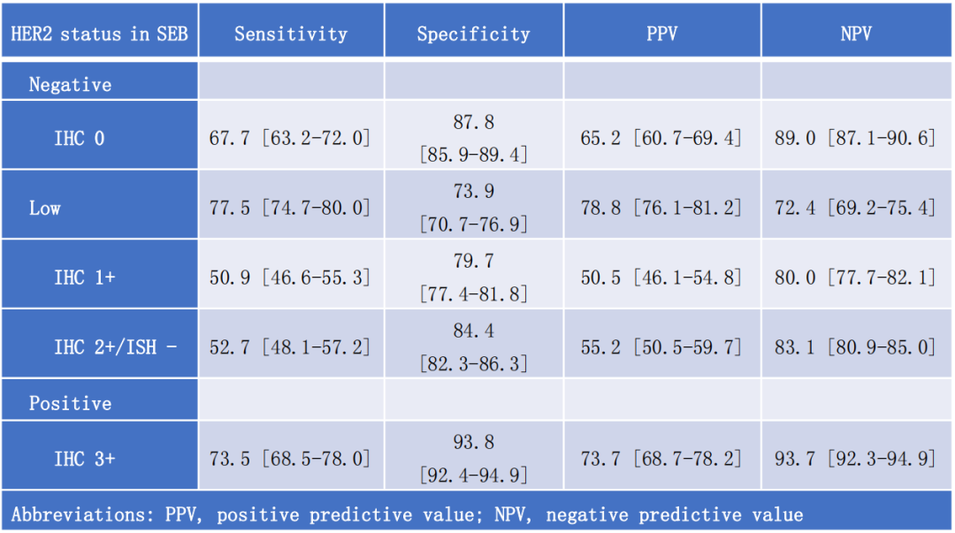The height and width of the screenshot is (533, 955).
Task: Select the Specificity column header
Action: [x=473, y=34]
